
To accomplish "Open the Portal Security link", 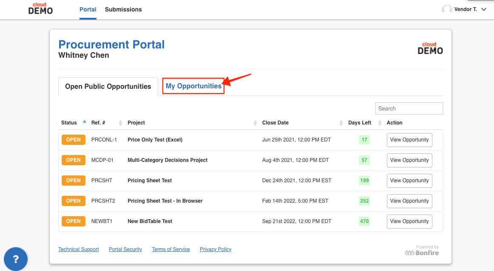I will click(x=125, y=249).
